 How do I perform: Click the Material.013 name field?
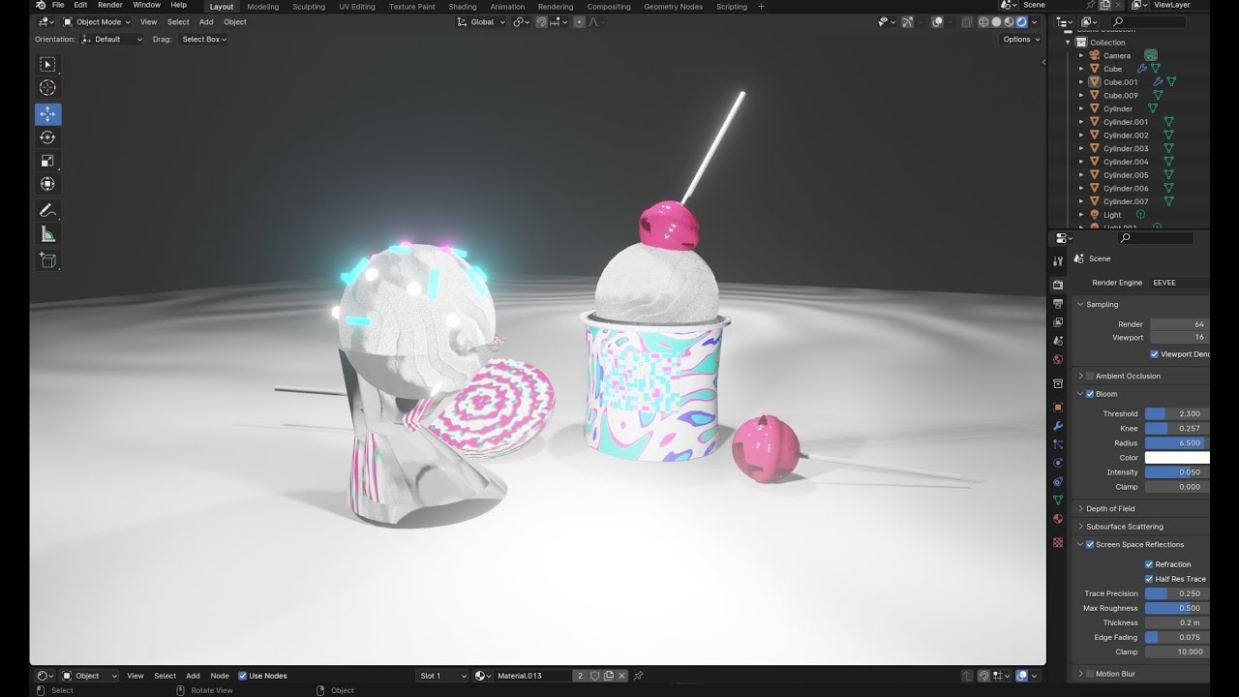[532, 676]
